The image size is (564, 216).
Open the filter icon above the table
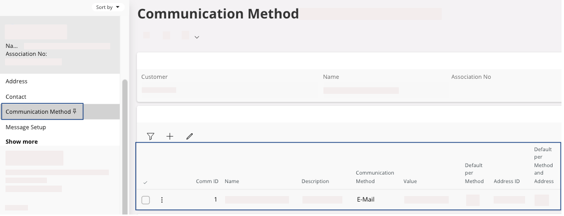pyautogui.click(x=150, y=136)
